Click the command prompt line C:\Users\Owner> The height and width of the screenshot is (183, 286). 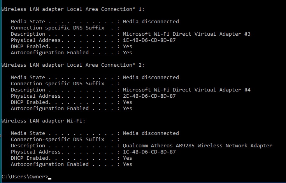25,177
